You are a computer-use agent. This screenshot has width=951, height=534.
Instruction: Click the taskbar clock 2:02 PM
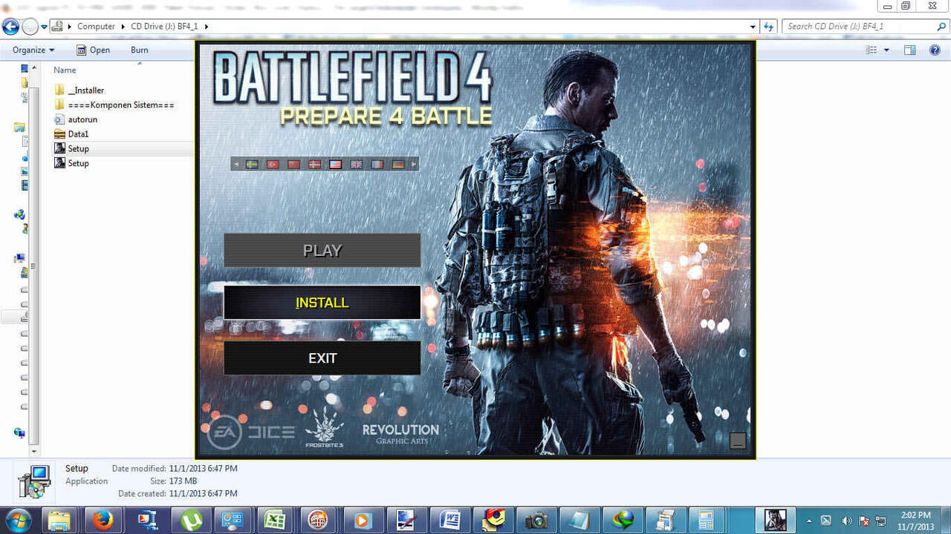pyautogui.click(x=915, y=521)
